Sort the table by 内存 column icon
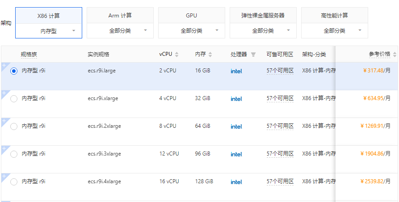Viewport: 399px width, 202px height. click(210, 55)
